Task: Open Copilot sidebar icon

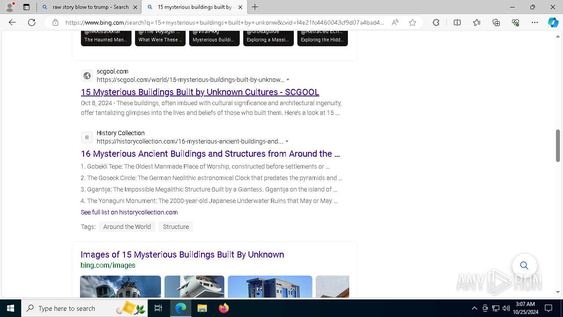Action: pos(553,22)
